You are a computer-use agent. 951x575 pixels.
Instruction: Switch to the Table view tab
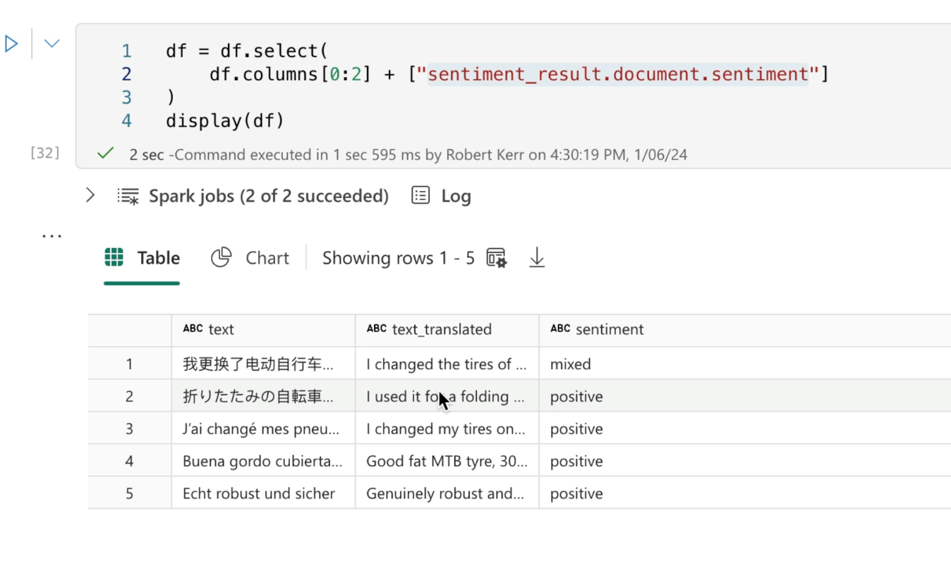click(x=142, y=258)
